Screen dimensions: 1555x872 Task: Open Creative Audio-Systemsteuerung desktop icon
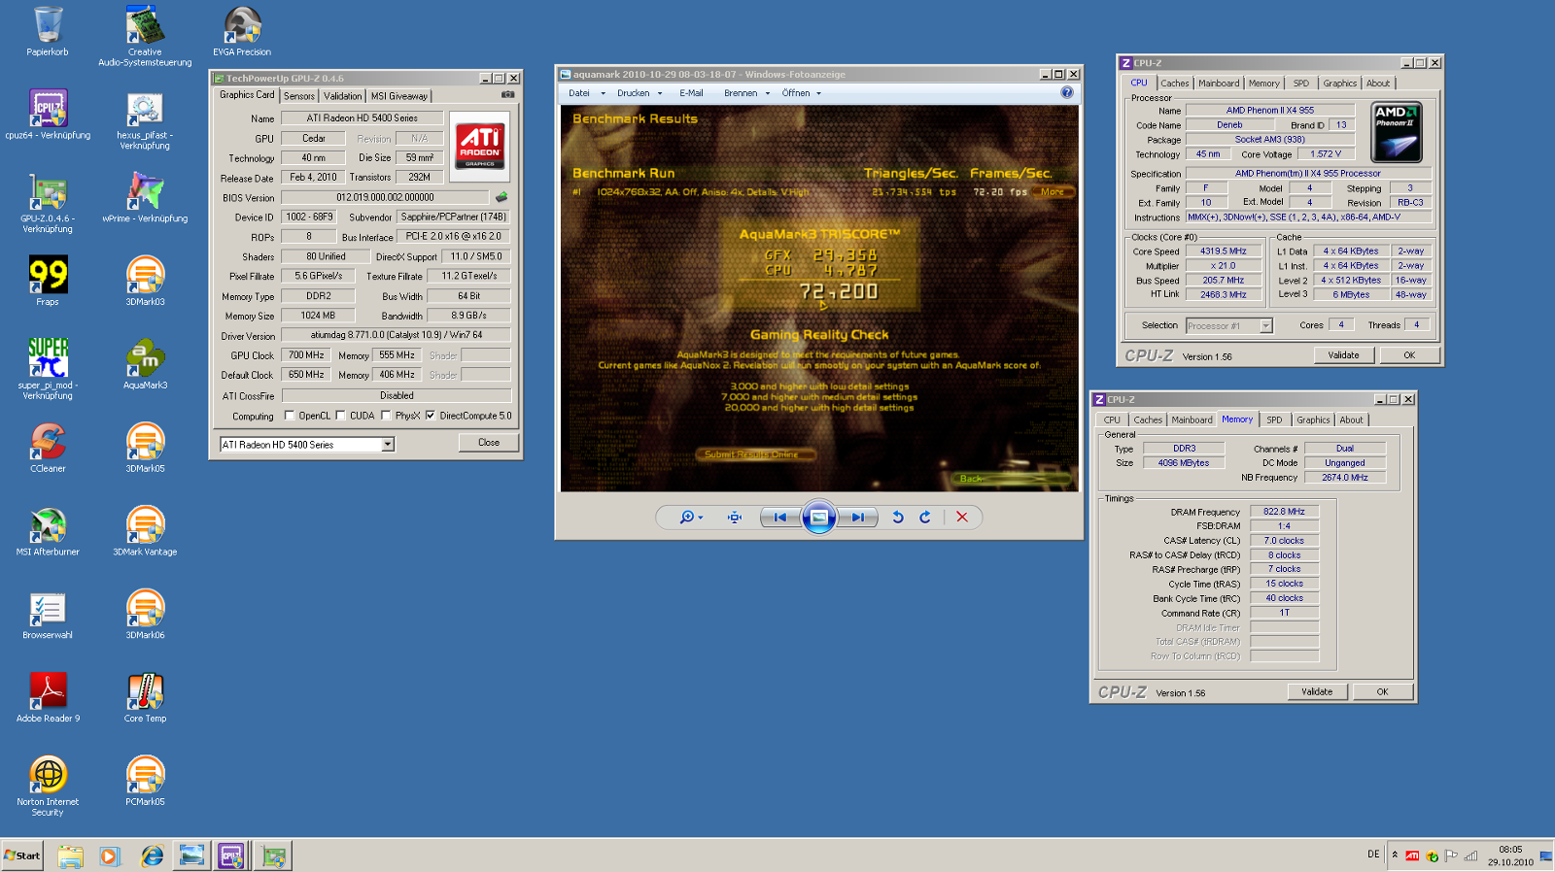pos(145,36)
